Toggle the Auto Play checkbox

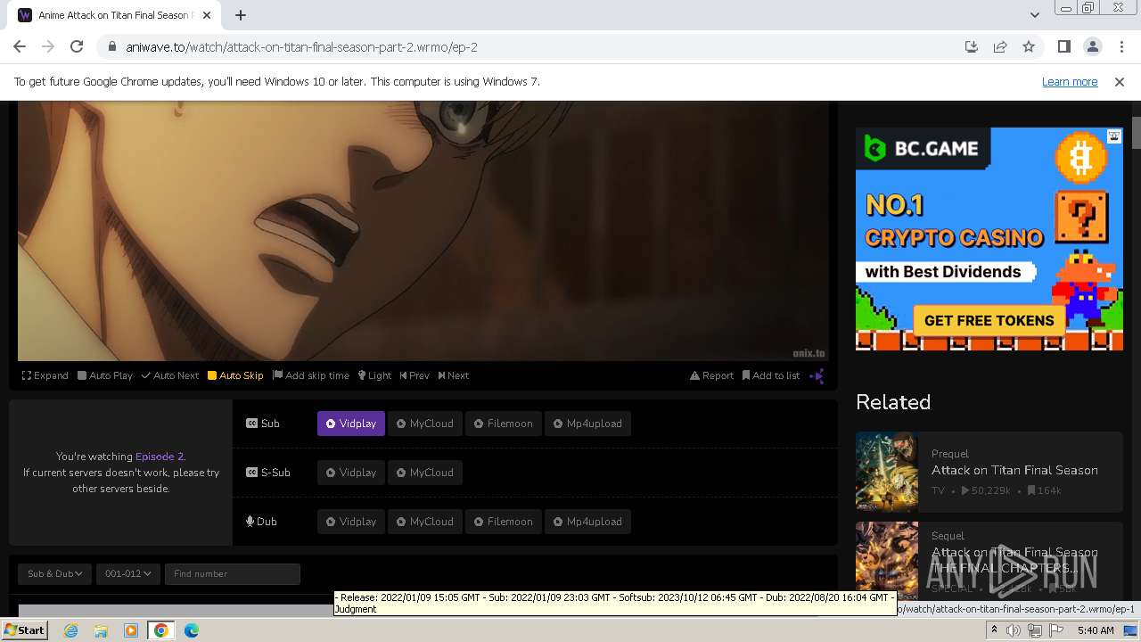coord(104,375)
